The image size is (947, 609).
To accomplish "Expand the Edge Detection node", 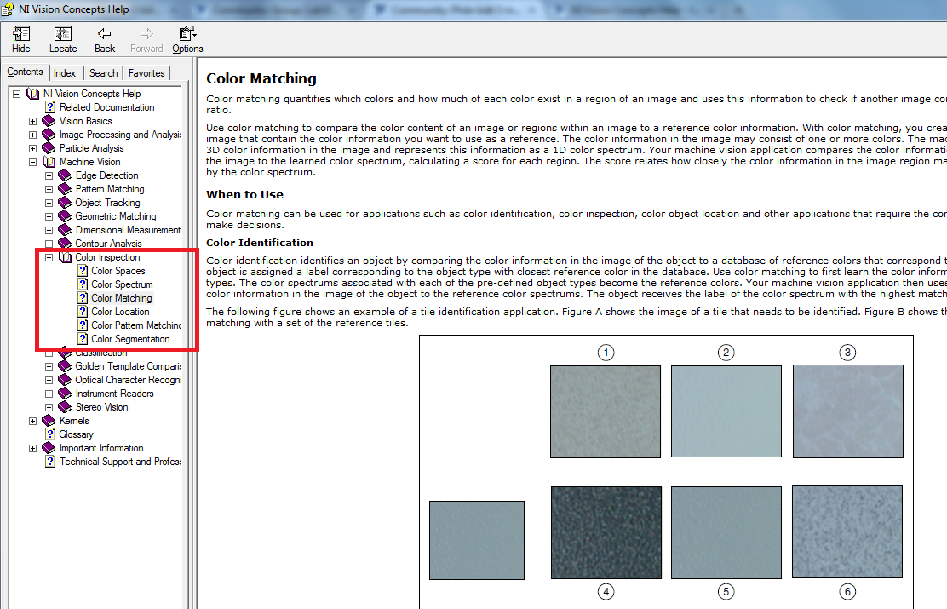I will tap(49, 175).
